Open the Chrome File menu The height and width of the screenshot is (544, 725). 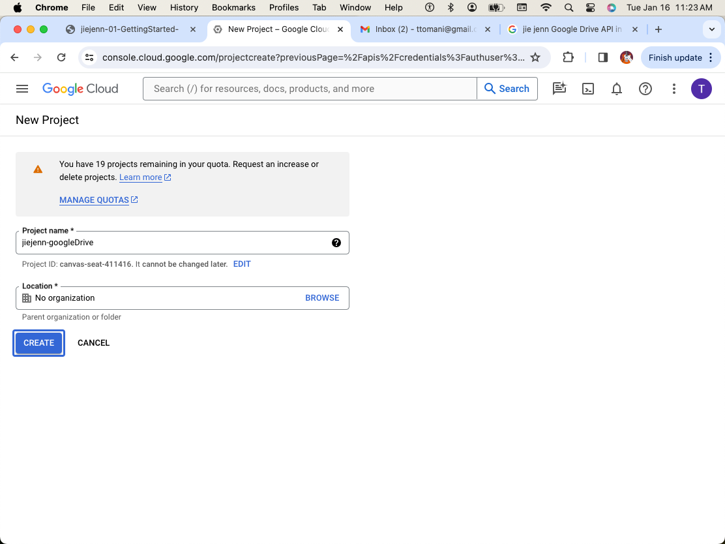pyautogui.click(x=88, y=7)
